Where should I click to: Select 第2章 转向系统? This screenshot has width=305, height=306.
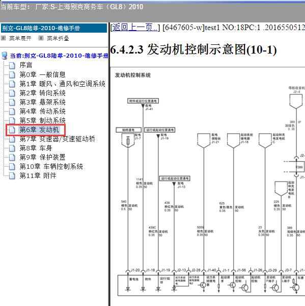click(42, 93)
